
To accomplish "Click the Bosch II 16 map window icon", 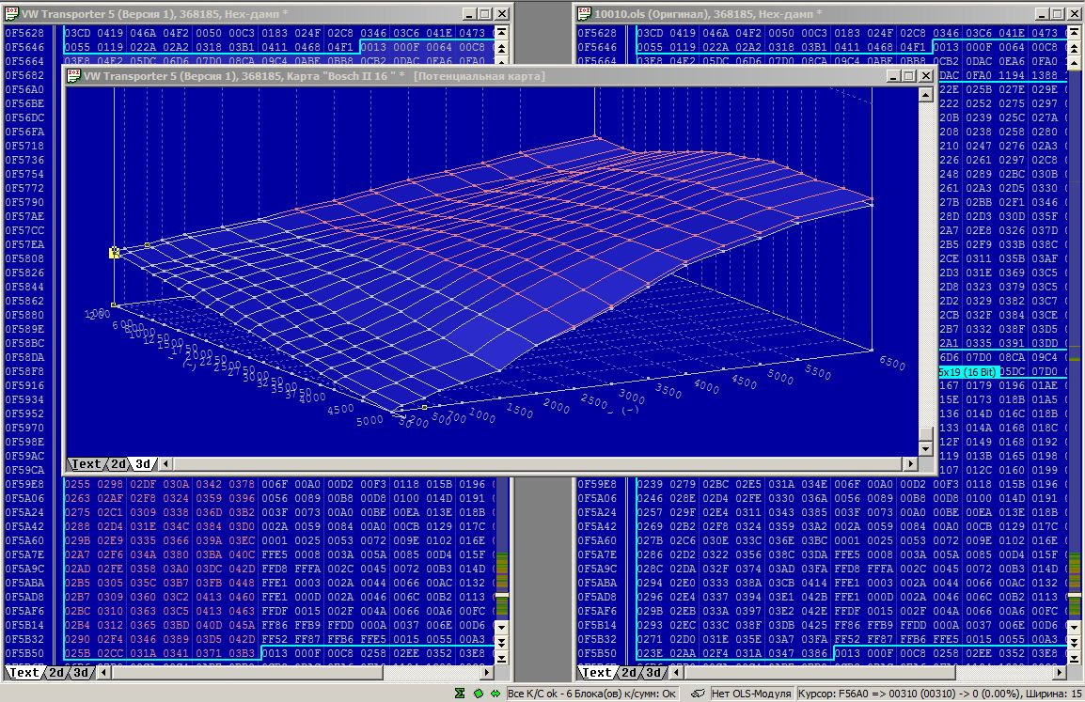I will tap(73, 76).
